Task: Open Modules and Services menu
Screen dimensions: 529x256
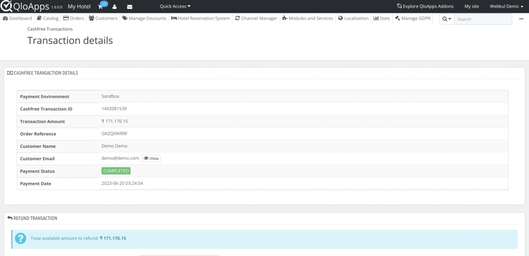Action: (308, 19)
